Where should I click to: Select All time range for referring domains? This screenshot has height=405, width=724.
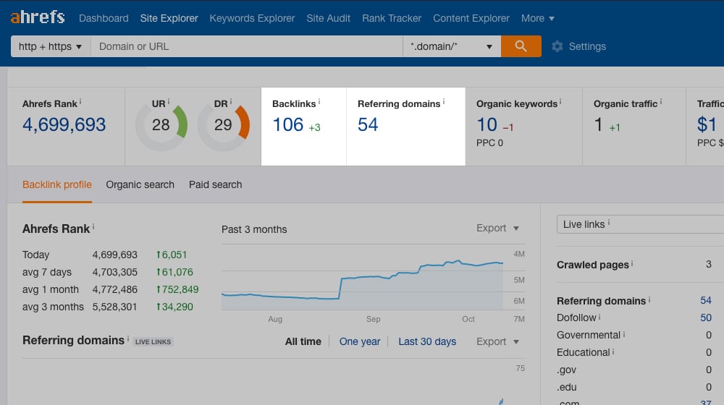303,341
